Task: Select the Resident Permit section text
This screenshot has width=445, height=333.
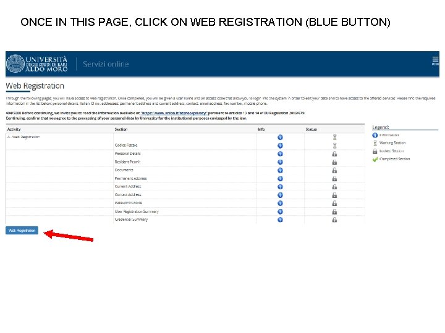Action: [128, 162]
